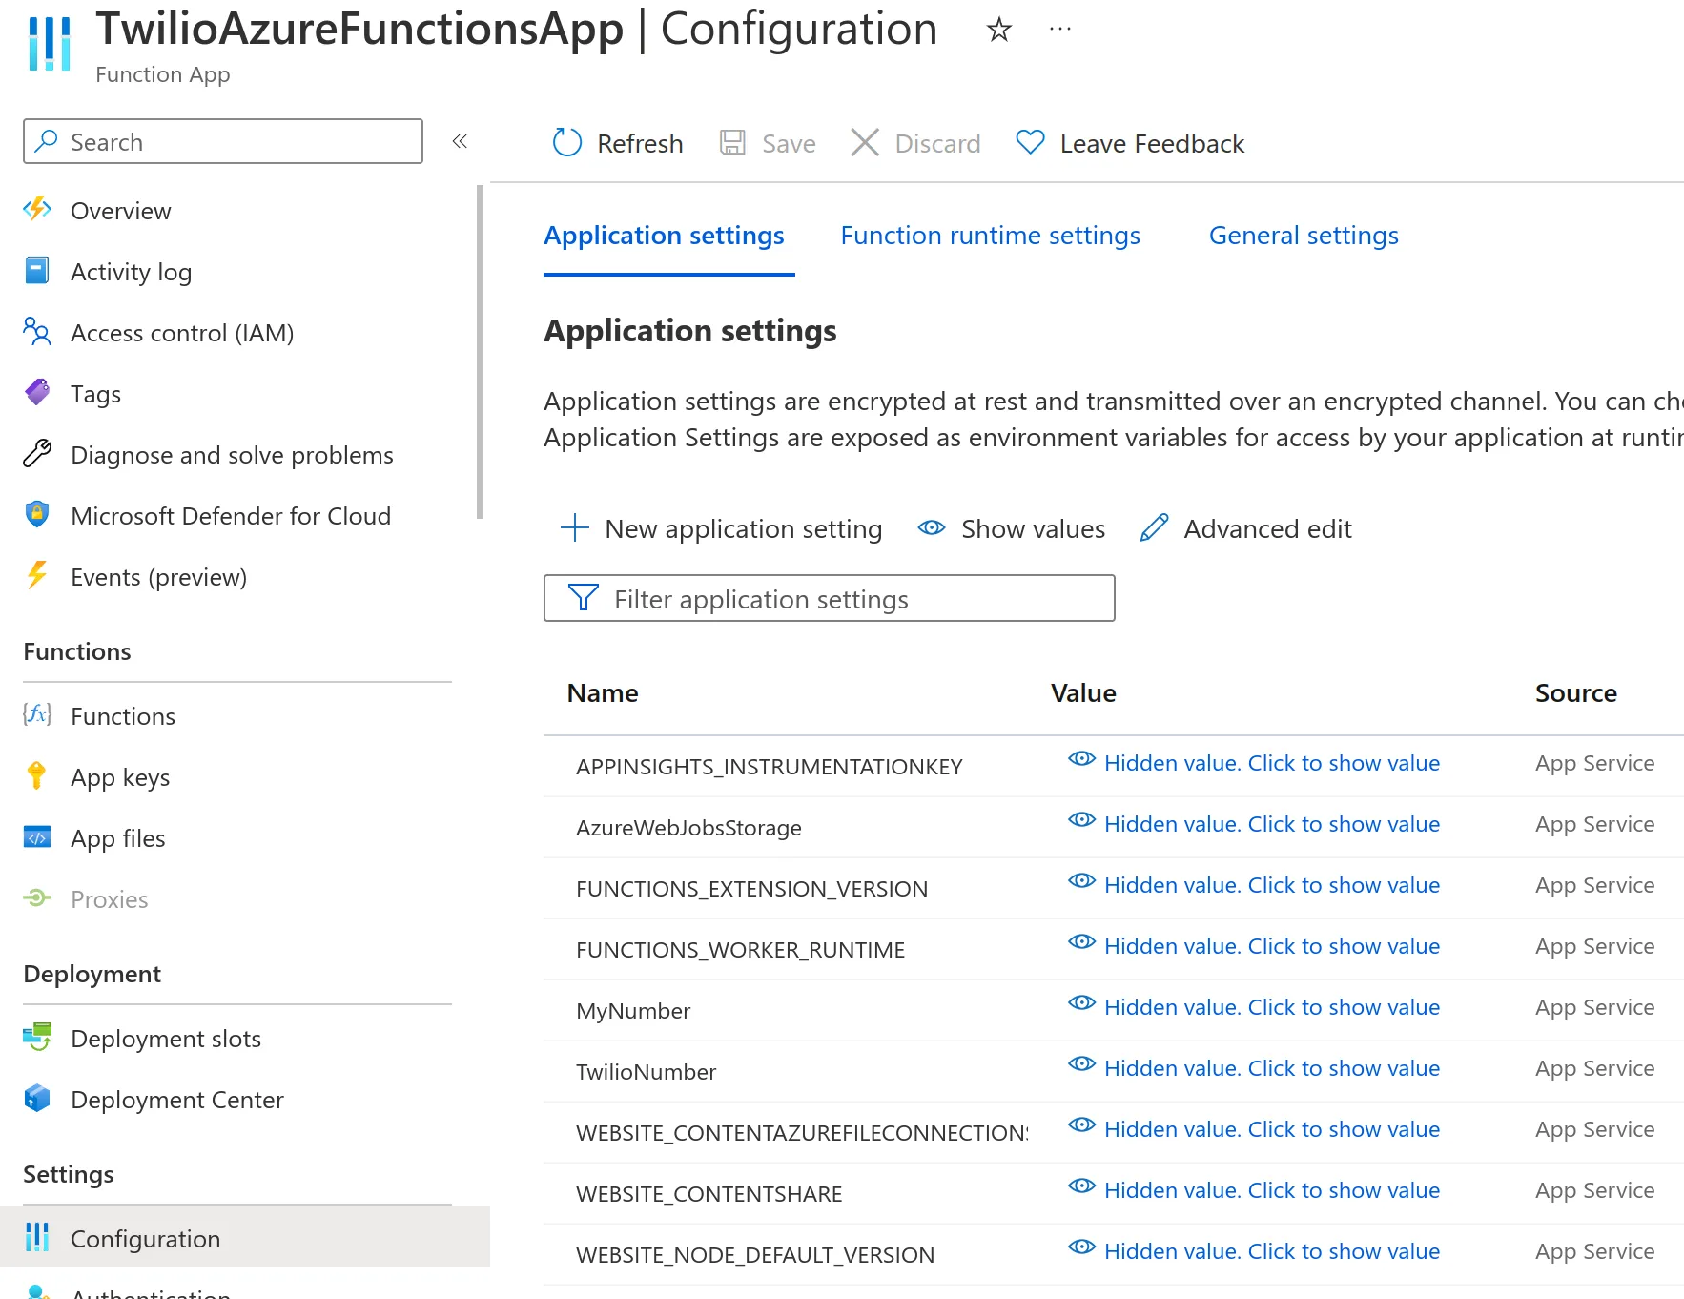Open the WEBSITE_CONTENTSHARE setting name
Viewport: 1684px width, 1299px height.
(709, 1194)
